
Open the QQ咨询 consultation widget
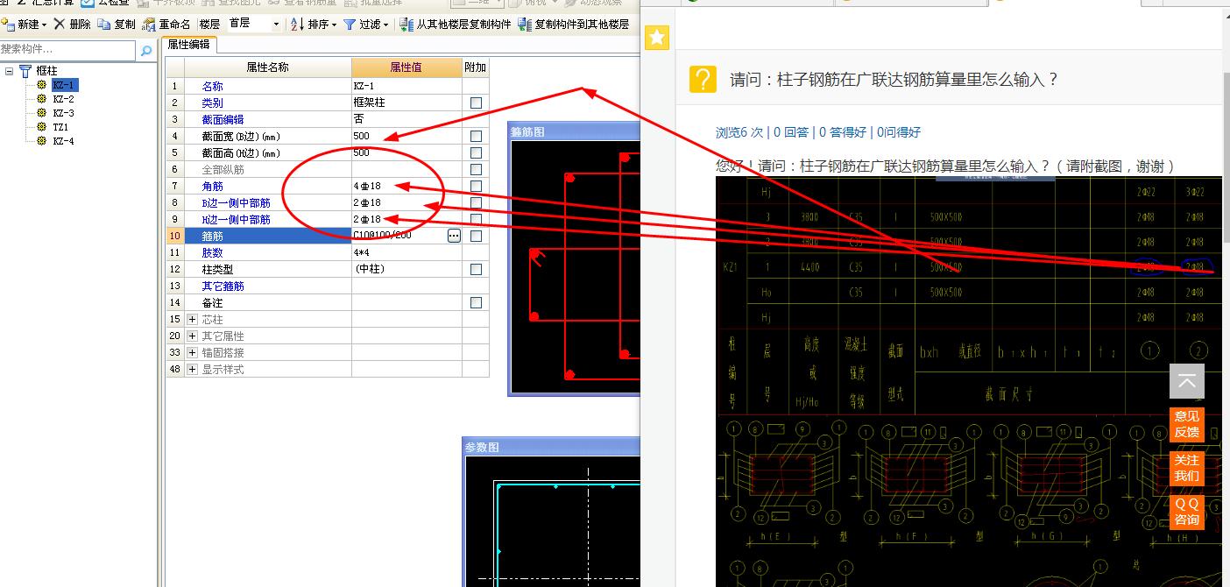[x=1186, y=512]
